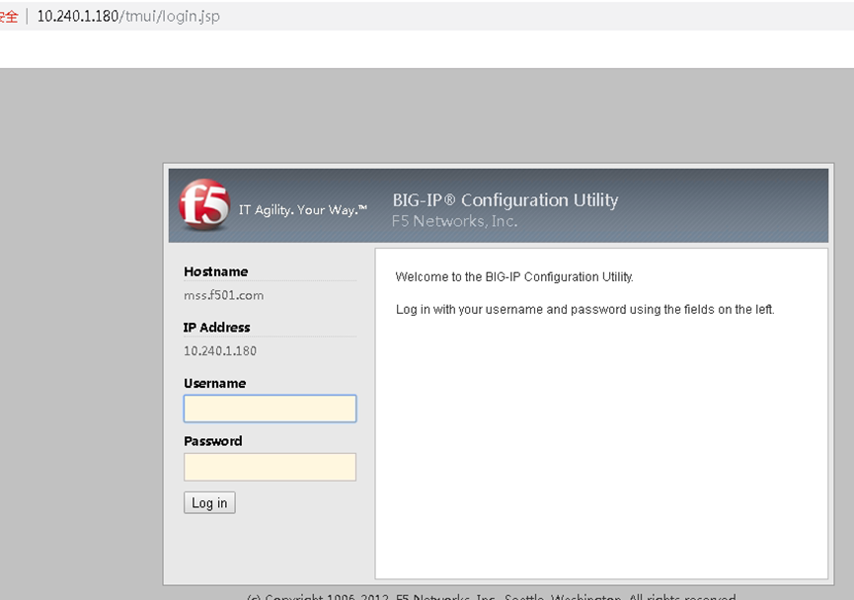Click the Log in button
Viewport: 854px width, 600px height.
(209, 502)
